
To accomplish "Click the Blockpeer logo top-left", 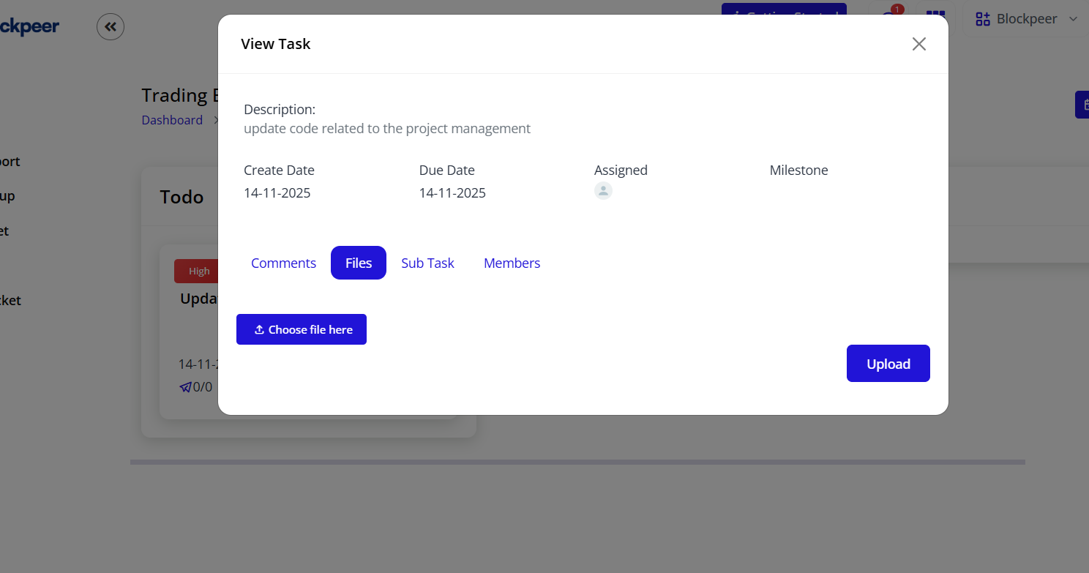I will (x=29, y=26).
